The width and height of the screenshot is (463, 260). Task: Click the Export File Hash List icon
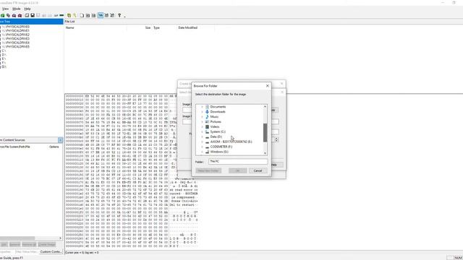[88, 15]
